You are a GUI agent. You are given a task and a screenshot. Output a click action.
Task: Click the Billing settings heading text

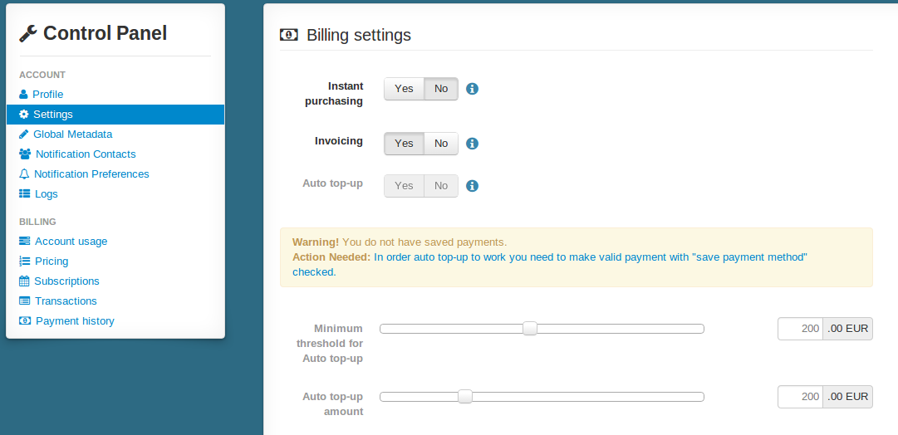359,35
